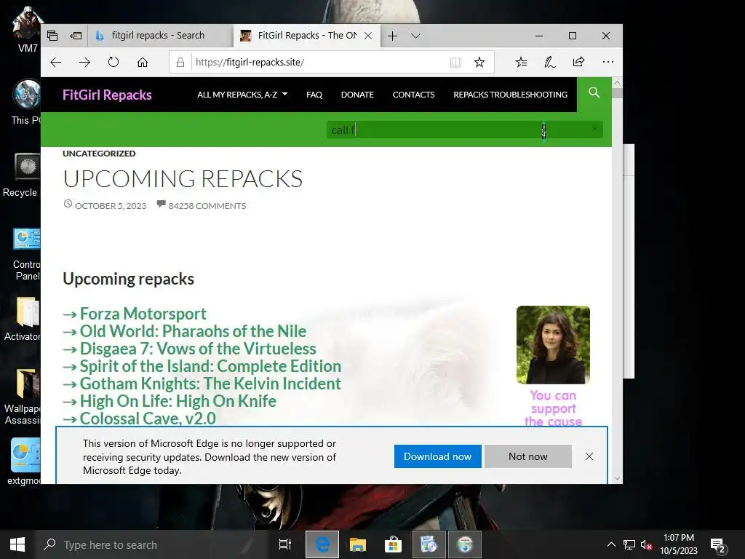Show tab previews chevron
The width and height of the screenshot is (745, 559).
415,36
